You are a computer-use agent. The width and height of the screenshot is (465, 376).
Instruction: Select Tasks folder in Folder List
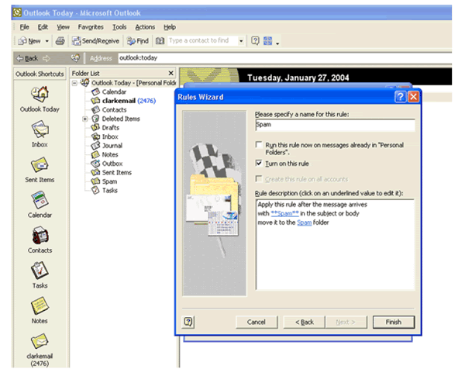[x=105, y=190]
